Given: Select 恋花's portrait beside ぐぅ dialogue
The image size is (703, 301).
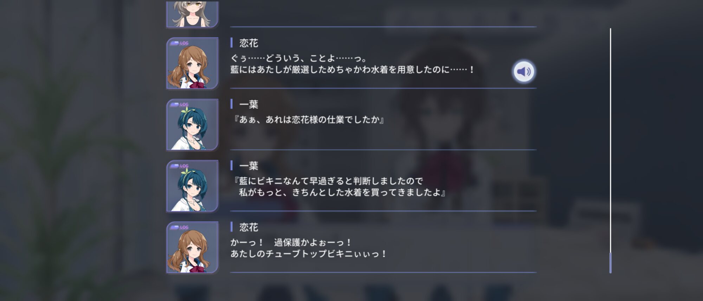Looking at the screenshot, I should coord(192,63).
